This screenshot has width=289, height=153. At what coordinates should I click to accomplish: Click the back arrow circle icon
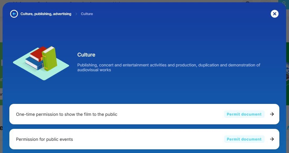click(14, 14)
